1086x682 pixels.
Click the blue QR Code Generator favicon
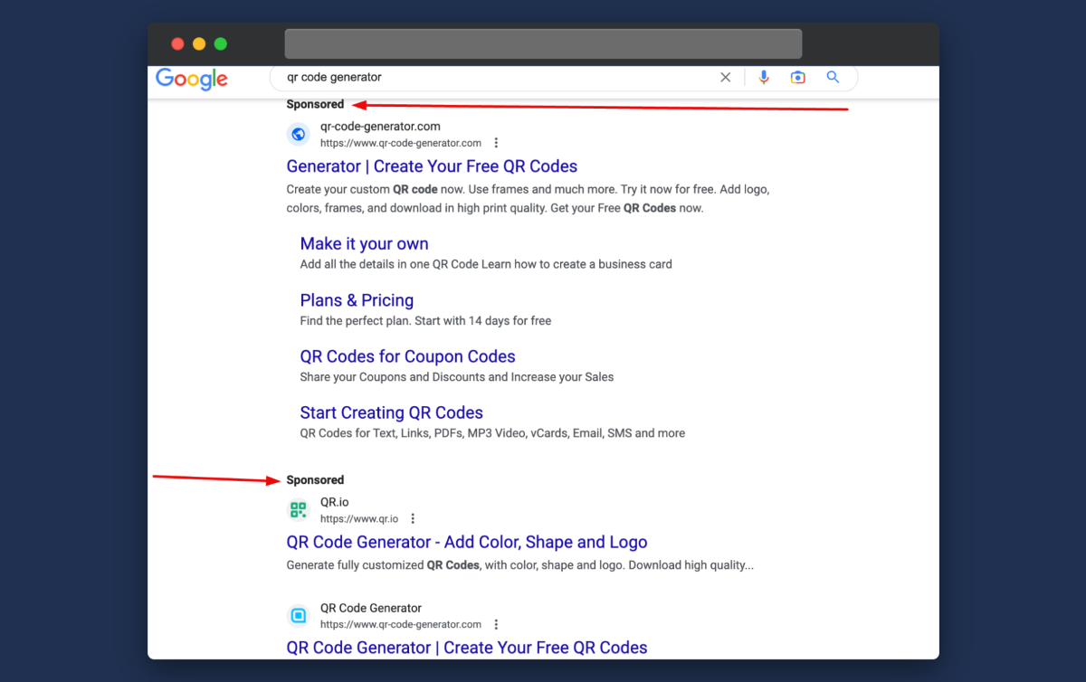point(298,616)
